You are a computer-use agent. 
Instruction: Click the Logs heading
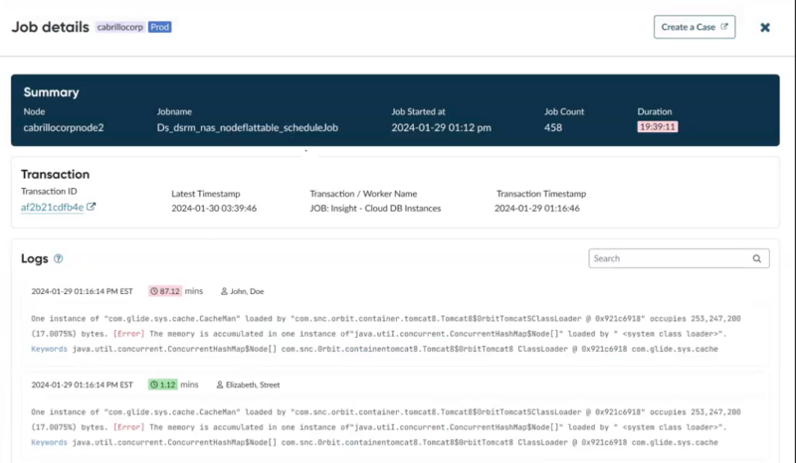pos(35,258)
